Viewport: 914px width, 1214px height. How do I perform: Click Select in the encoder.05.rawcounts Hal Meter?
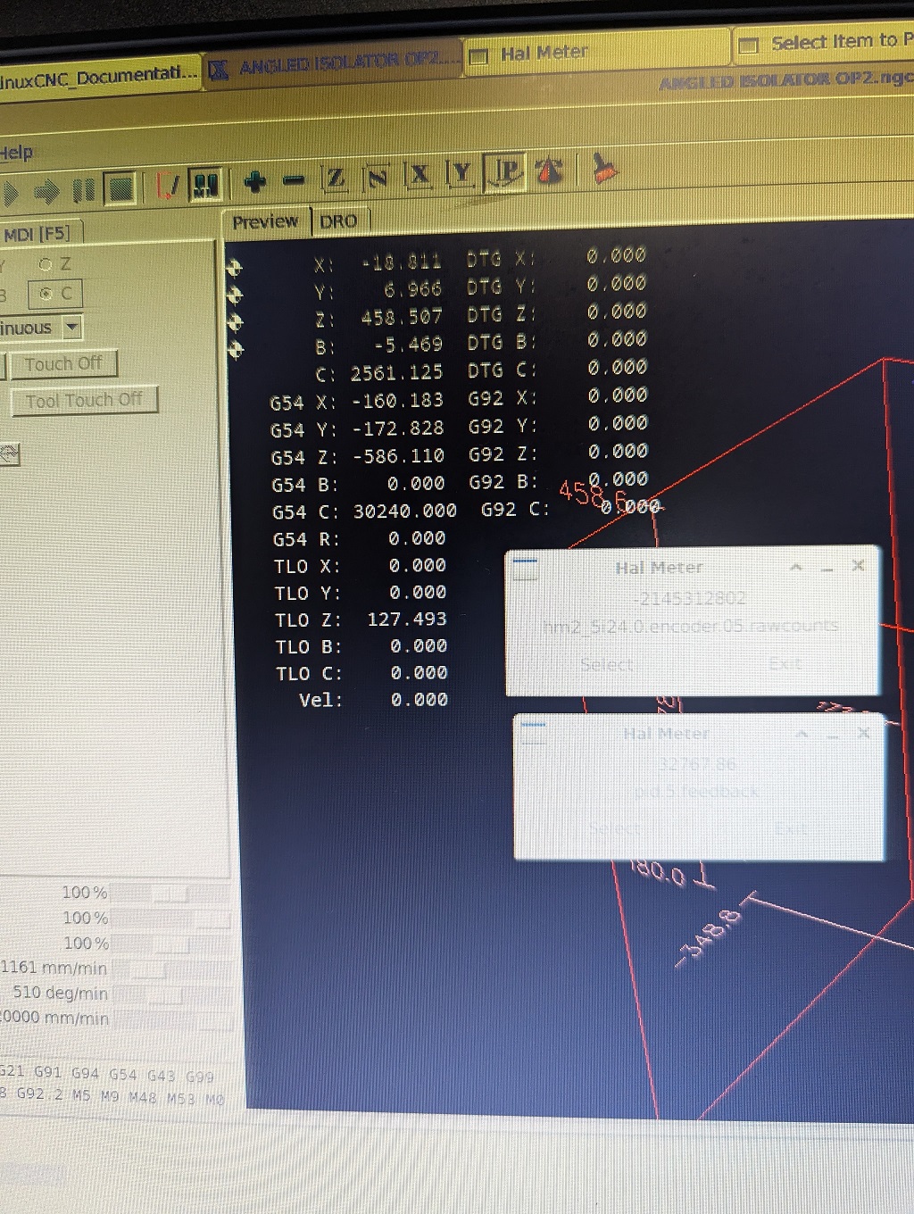click(607, 664)
